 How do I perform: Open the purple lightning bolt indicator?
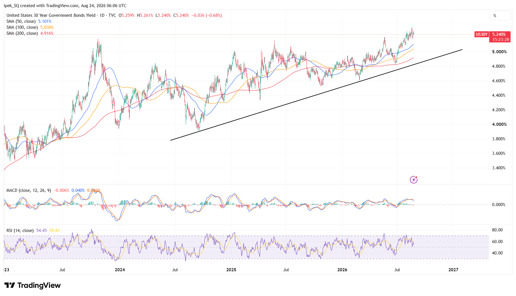point(414,180)
